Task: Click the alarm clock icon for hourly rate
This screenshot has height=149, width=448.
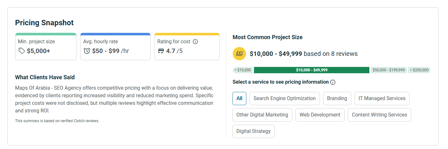Action: 87,51
